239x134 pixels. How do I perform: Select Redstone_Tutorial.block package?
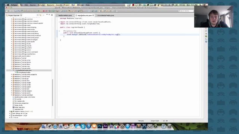pos(22,64)
